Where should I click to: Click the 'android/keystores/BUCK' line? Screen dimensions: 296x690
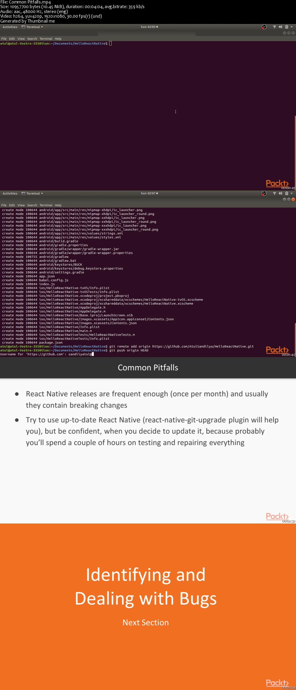[42, 264]
